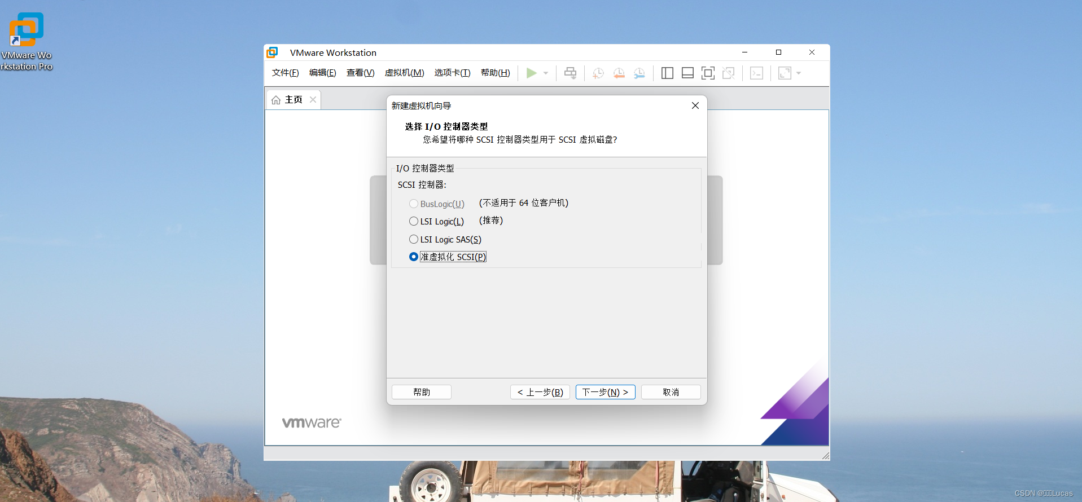Click the Unity mode toolbar icon
This screenshot has height=502, width=1082.
(729, 73)
